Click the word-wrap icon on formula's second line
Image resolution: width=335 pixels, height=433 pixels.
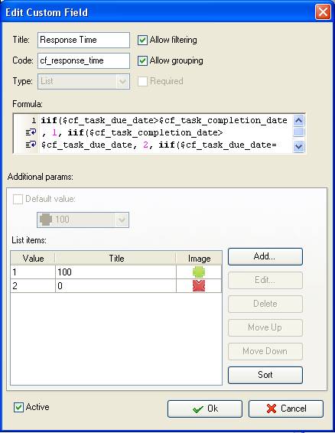pos(31,133)
